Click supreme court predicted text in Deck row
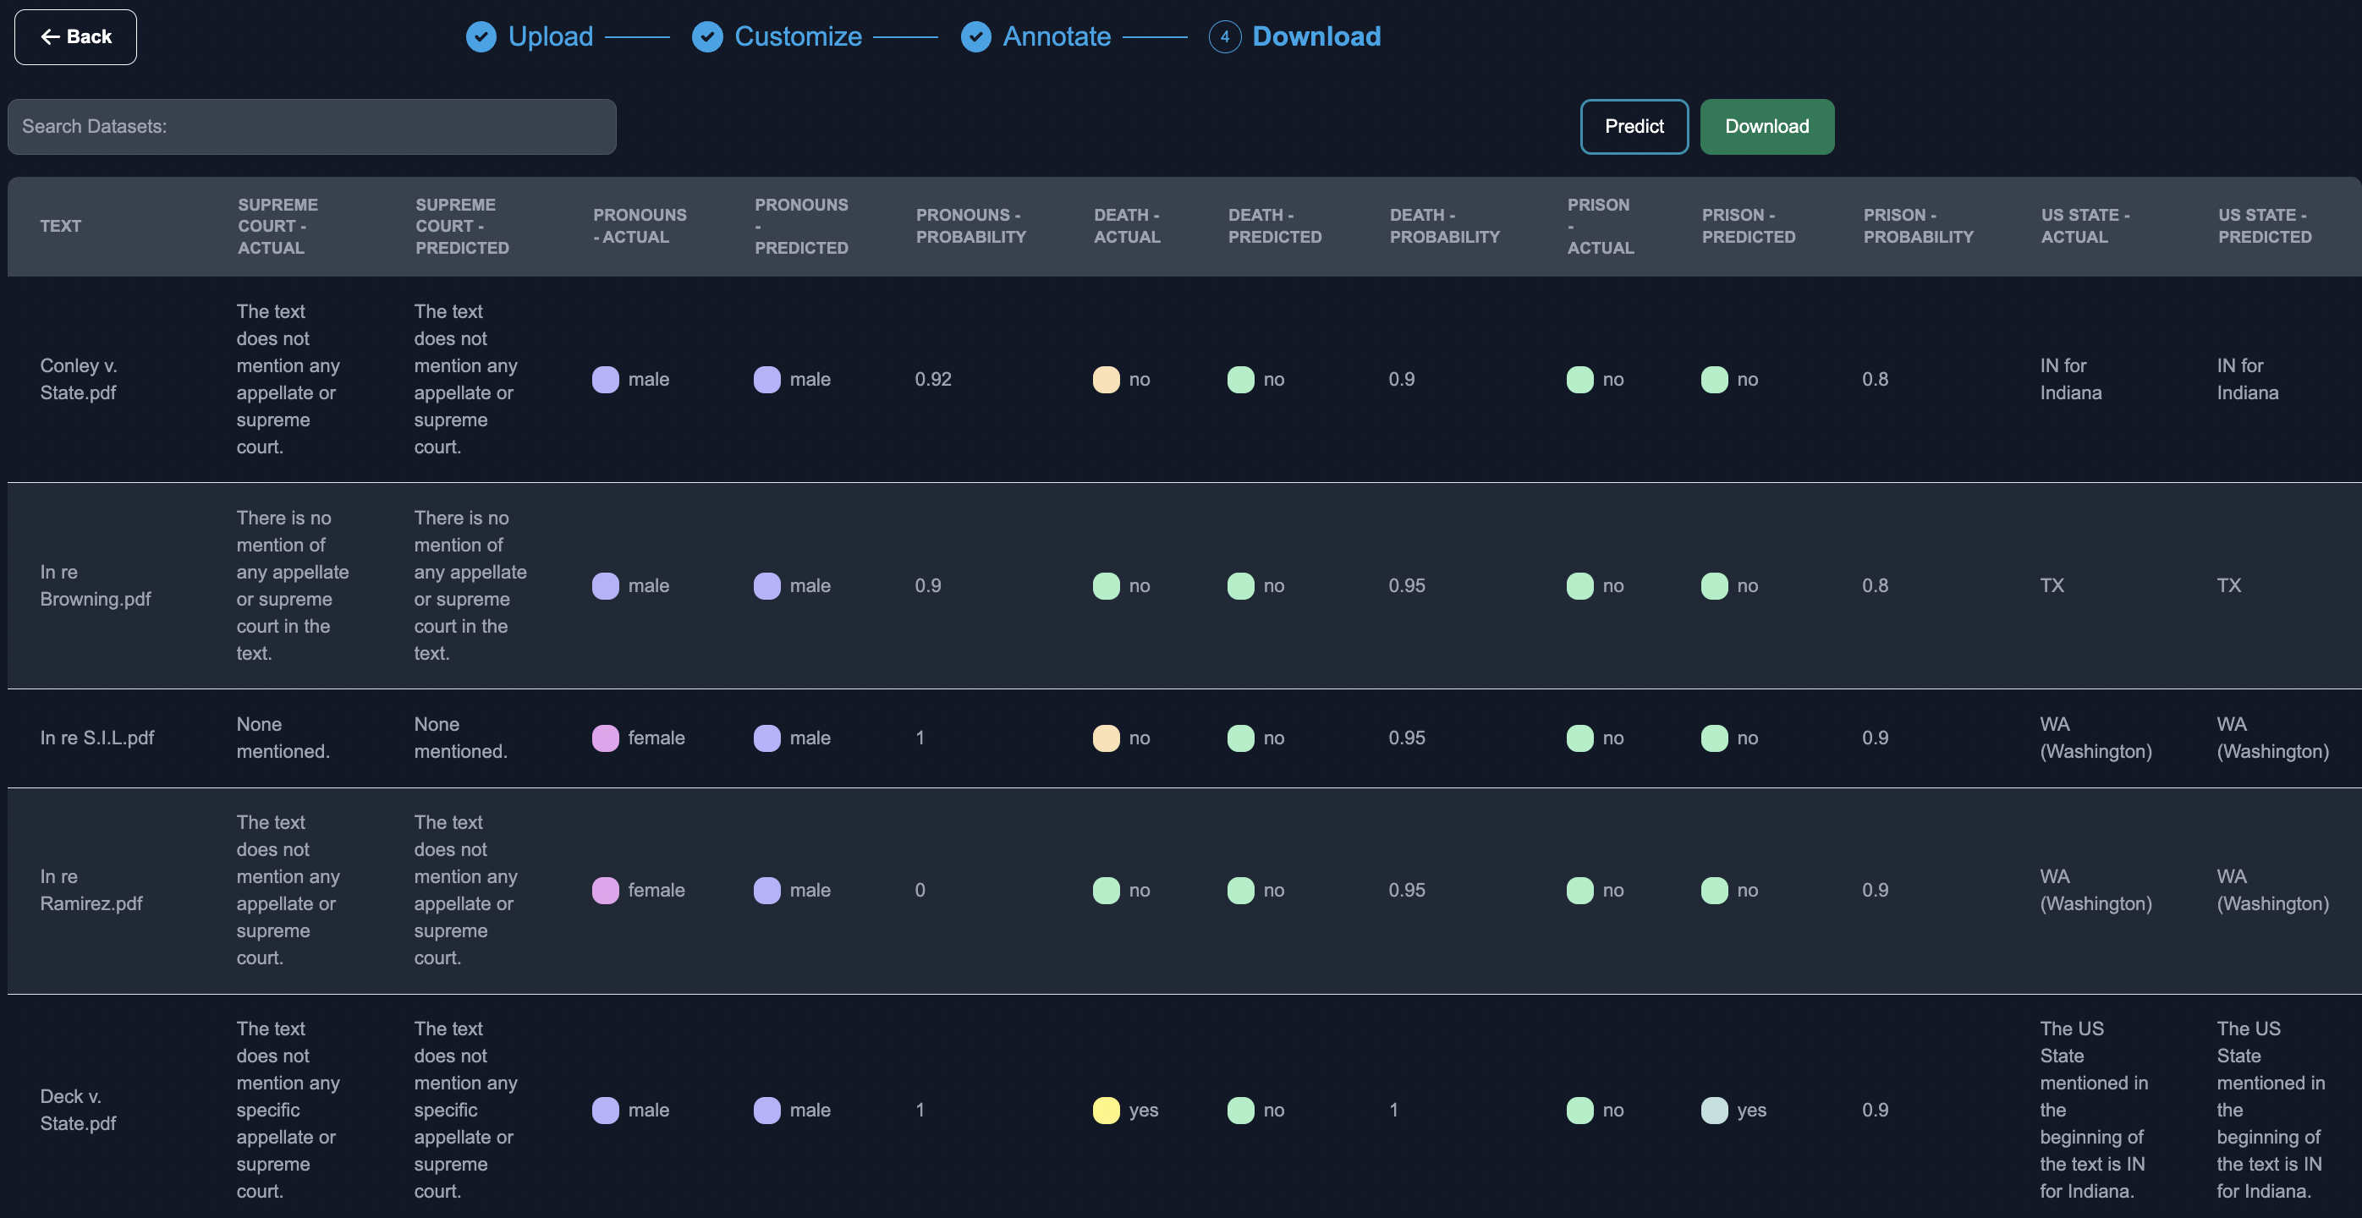This screenshot has width=2362, height=1218. pos(466,1110)
